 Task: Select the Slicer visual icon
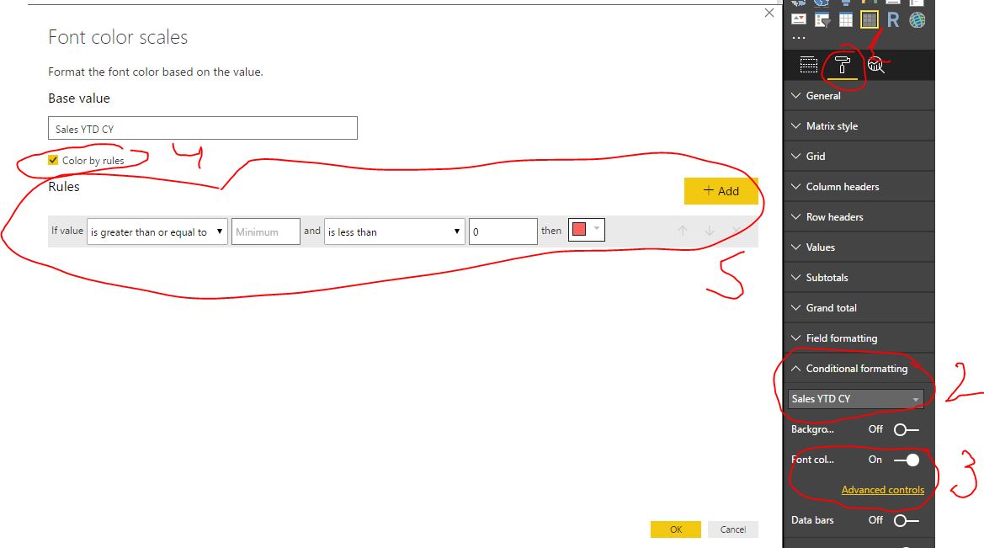click(822, 20)
